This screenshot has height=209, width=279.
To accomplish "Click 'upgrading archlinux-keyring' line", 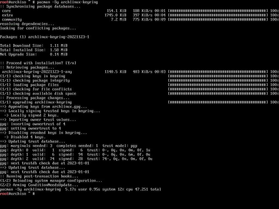I will click(36, 102).
